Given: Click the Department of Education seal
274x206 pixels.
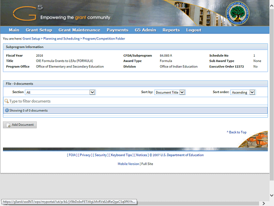Looking at the screenshot, I should tap(238, 13).
